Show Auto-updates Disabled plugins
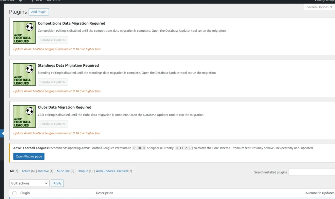Image resolution: width=335 pixels, height=199 pixels. coord(112,171)
